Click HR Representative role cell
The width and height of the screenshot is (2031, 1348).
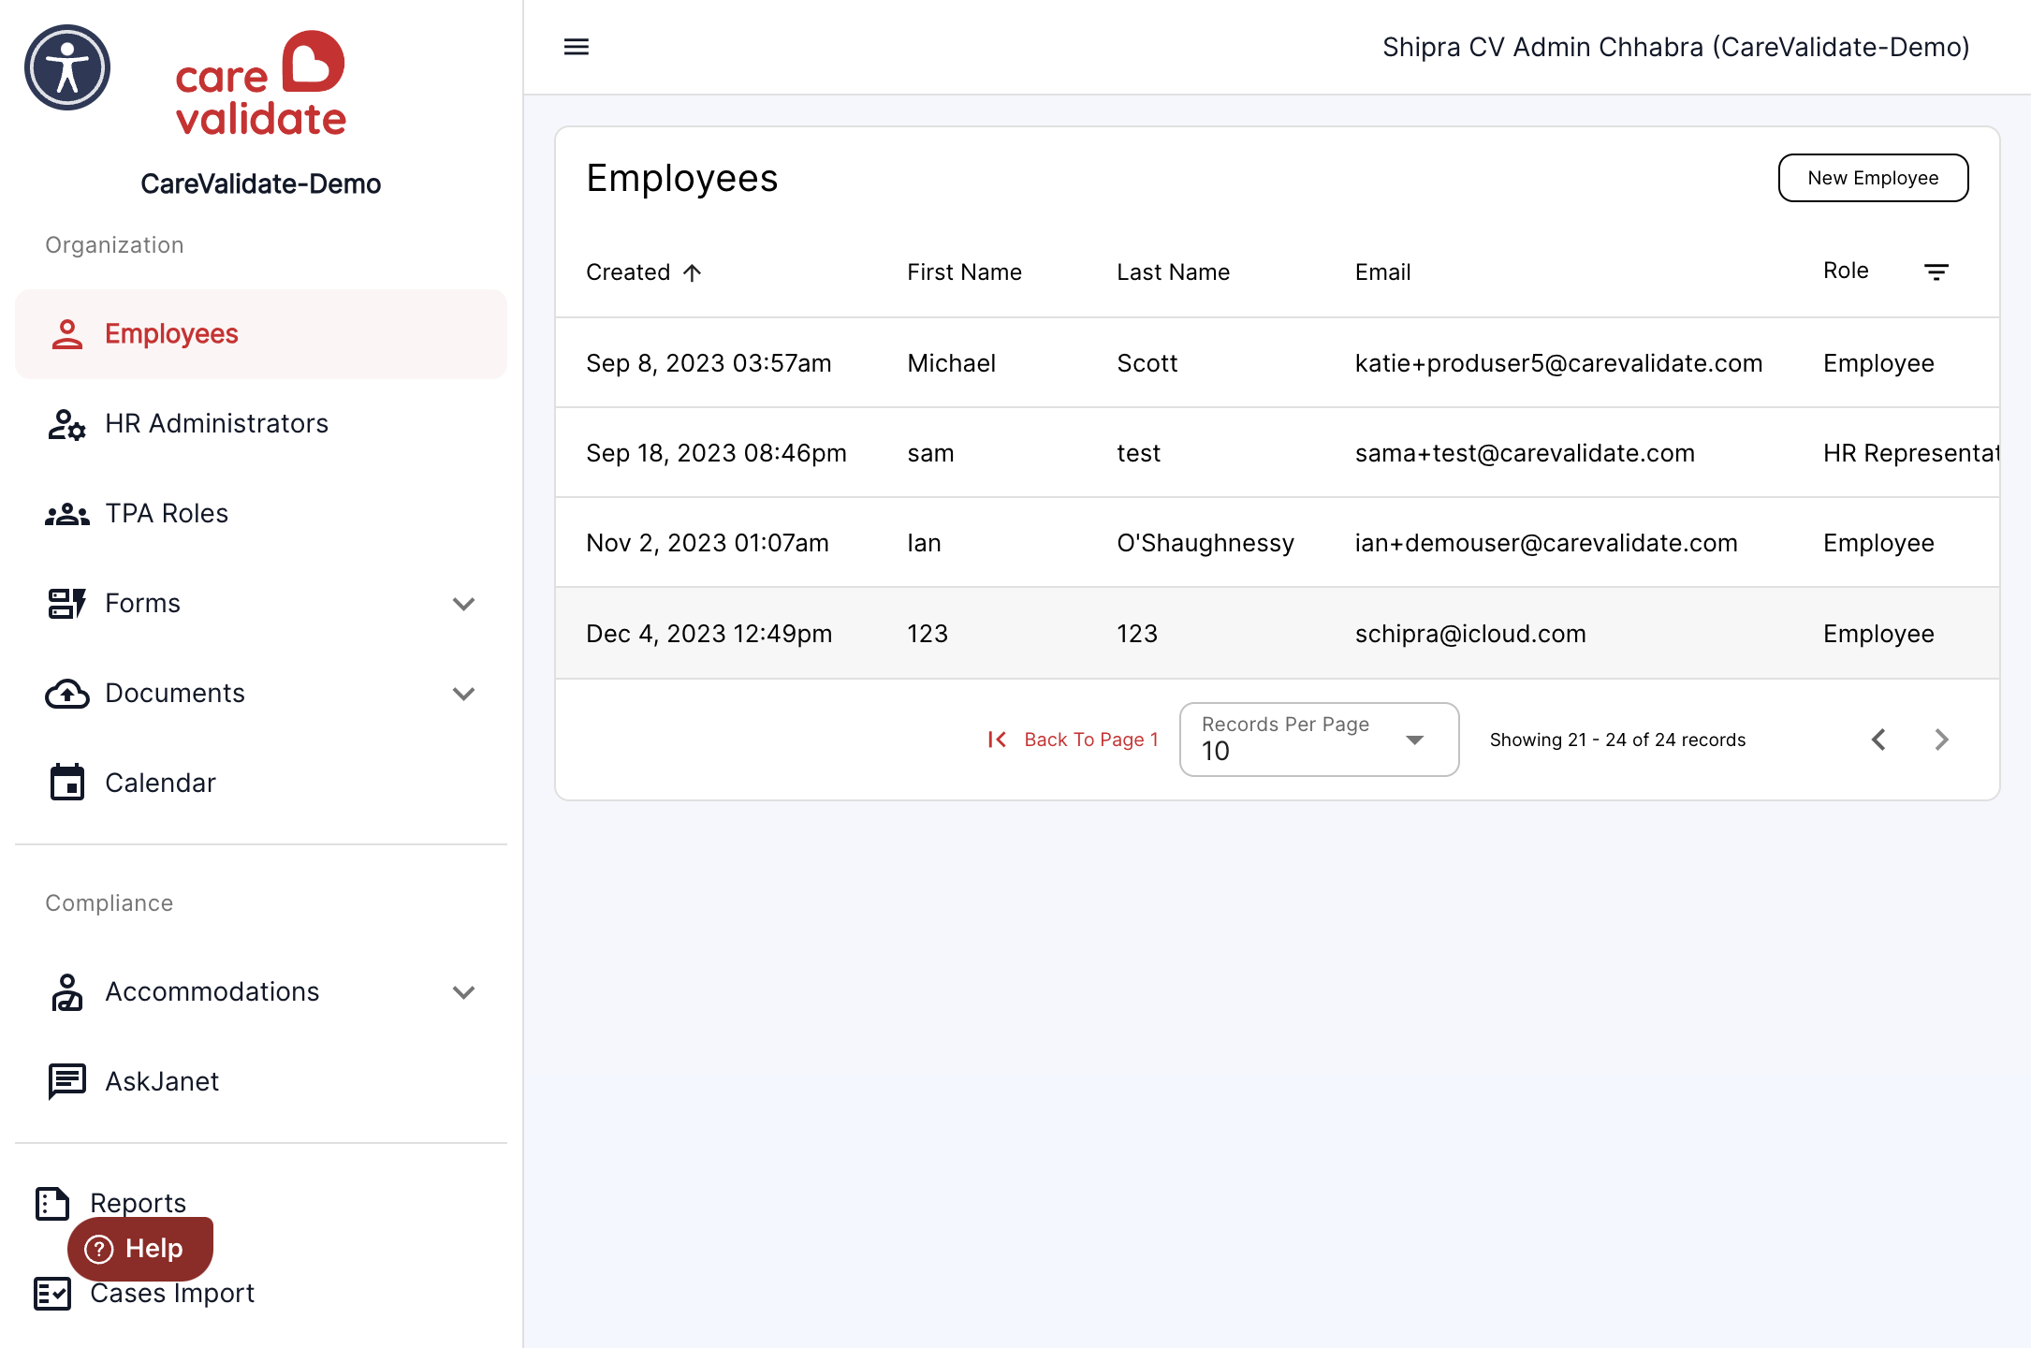tap(1911, 453)
